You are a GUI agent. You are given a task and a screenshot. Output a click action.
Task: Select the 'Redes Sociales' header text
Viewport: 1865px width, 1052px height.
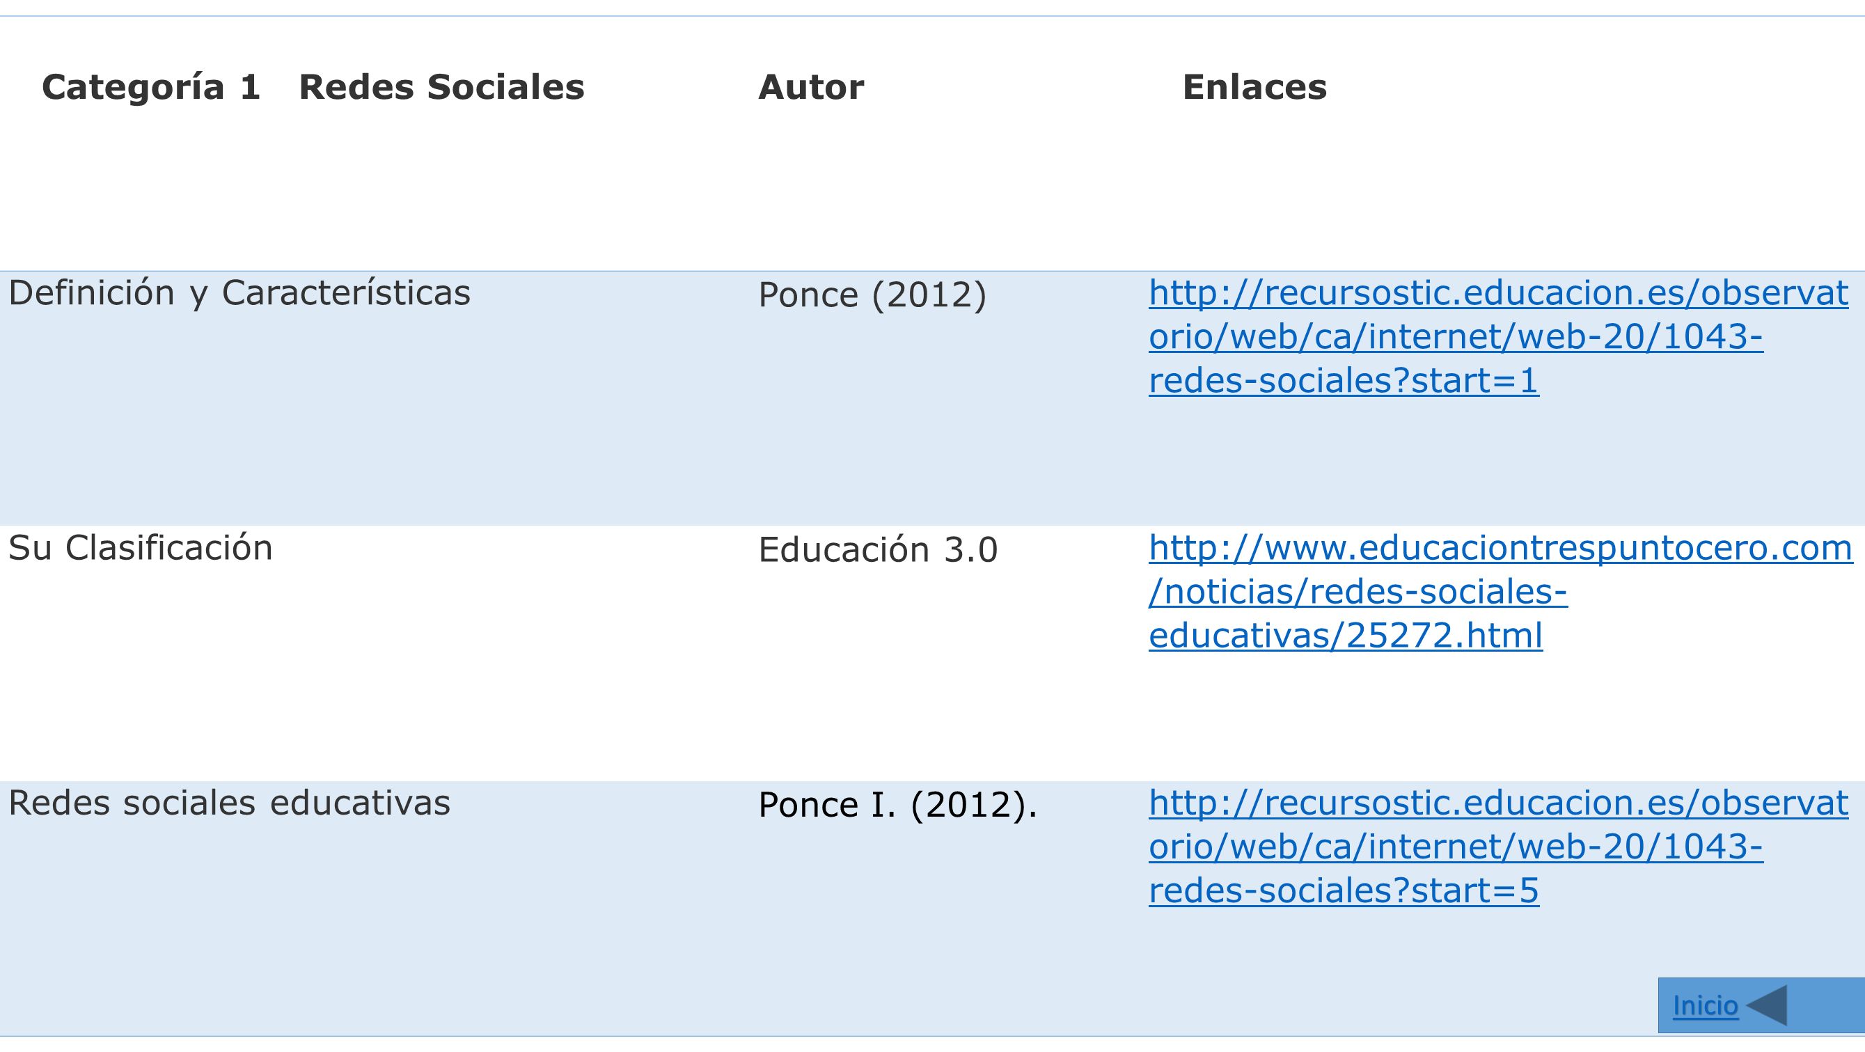pyautogui.click(x=441, y=88)
